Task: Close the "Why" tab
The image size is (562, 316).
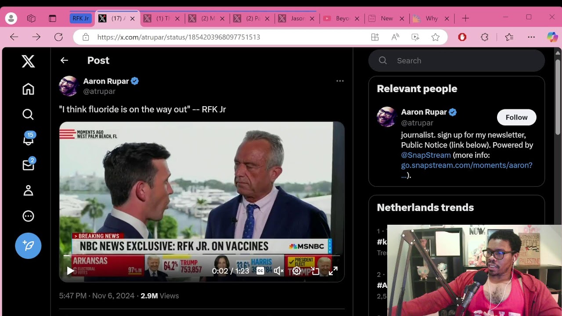Action: tap(447, 18)
